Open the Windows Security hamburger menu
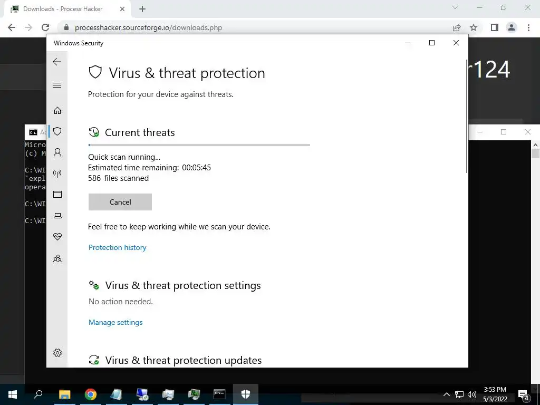Screen dimensions: 540x405 pos(57,85)
